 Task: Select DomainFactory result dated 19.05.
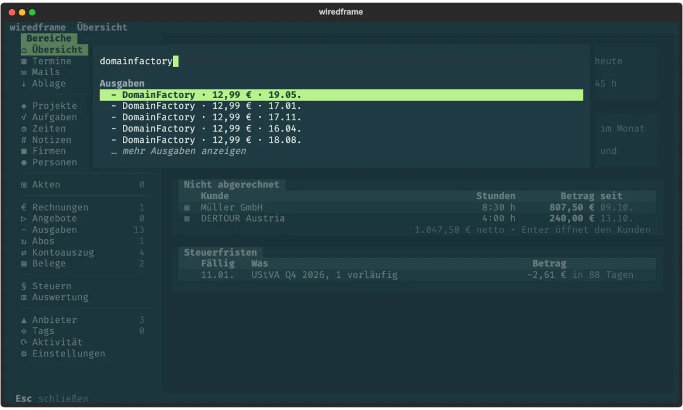click(341, 95)
